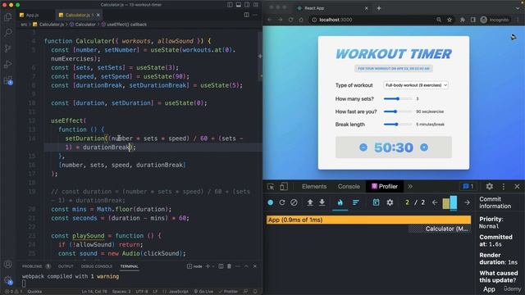The width and height of the screenshot is (525, 295).
Task: Decrease workout duration with minus button
Action: pyautogui.click(x=363, y=147)
